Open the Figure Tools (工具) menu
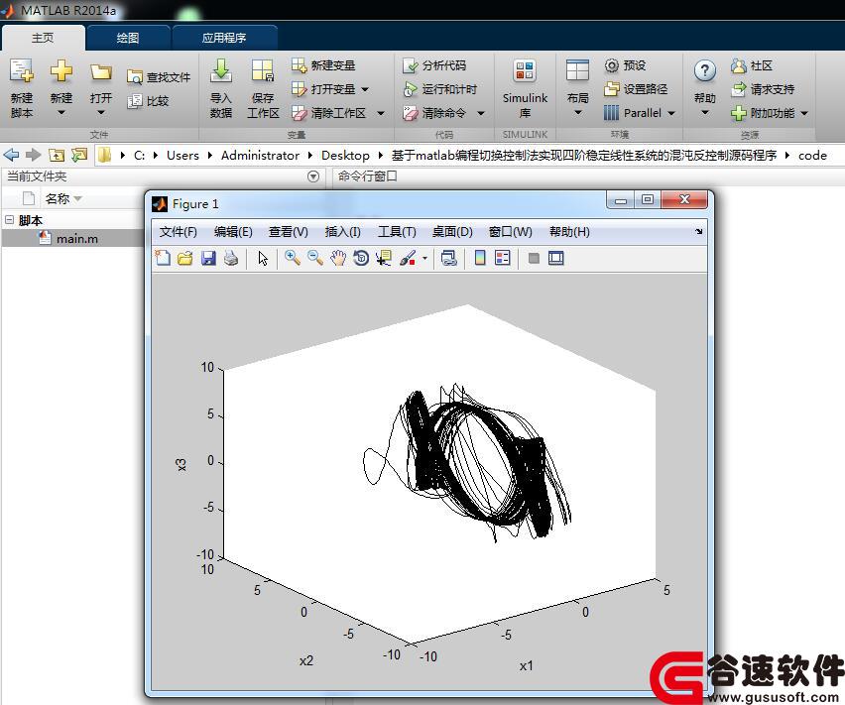The width and height of the screenshot is (845, 705). [x=397, y=232]
